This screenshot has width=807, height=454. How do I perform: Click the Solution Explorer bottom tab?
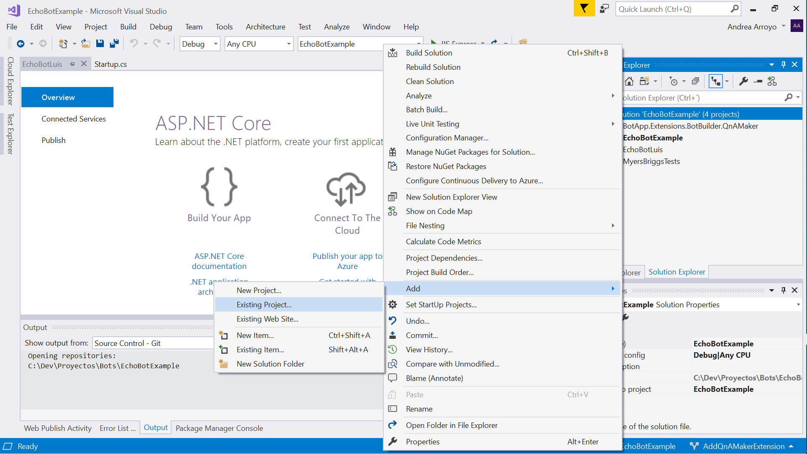coord(677,272)
